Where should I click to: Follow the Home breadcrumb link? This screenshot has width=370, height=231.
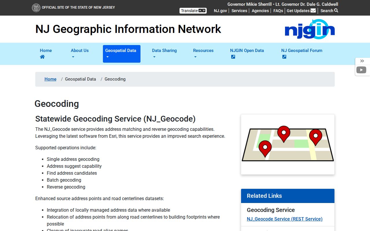point(50,79)
